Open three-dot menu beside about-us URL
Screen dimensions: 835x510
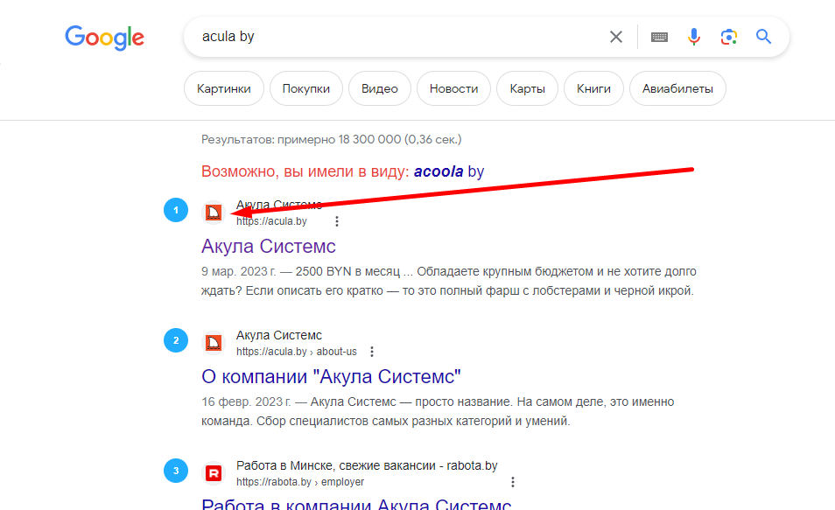point(372,352)
